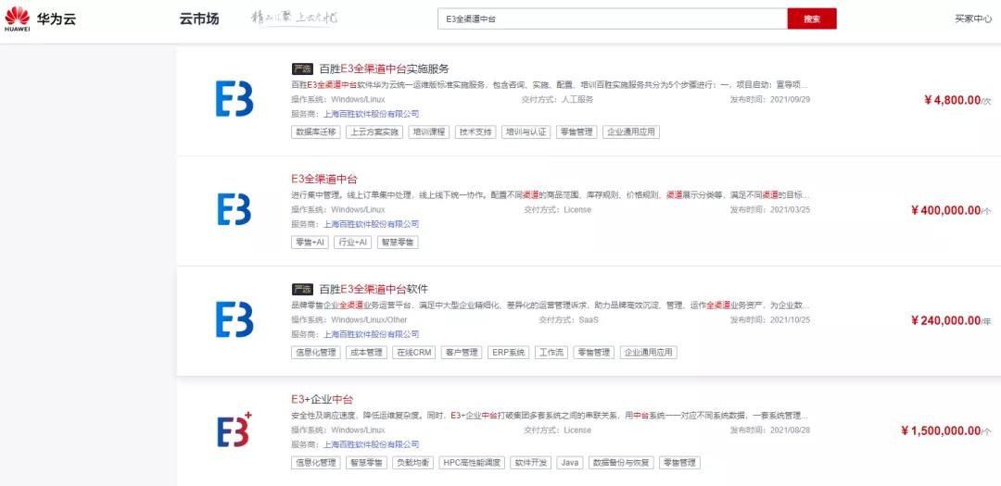The image size is (1001, 486).
Task: Click the ¥4,800.00 price
Action: pyautogui.click(x=957, y=100)
